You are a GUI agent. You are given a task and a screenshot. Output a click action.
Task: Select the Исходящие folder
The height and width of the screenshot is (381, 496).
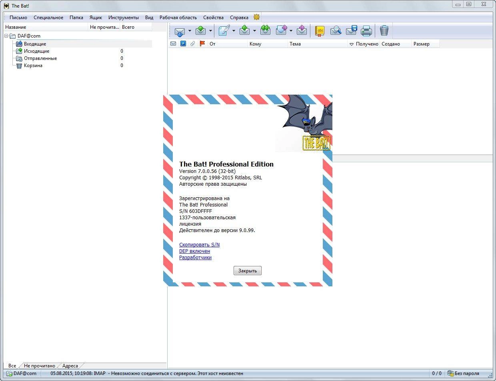36,51
